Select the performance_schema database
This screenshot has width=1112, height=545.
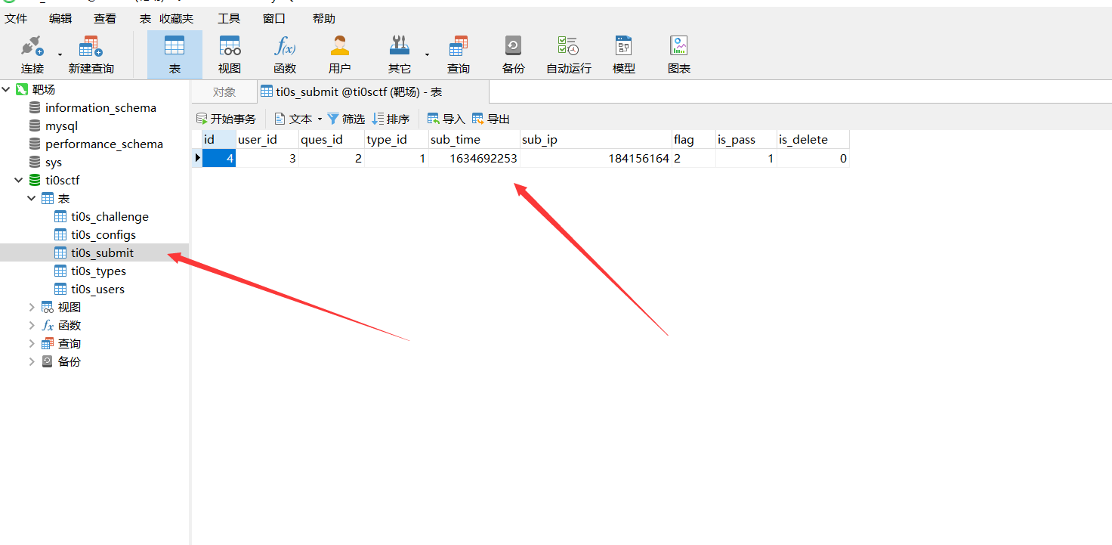104,144
